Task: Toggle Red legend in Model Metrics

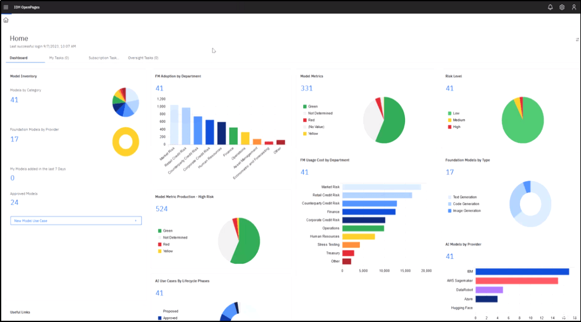Action: click(309, 120)
